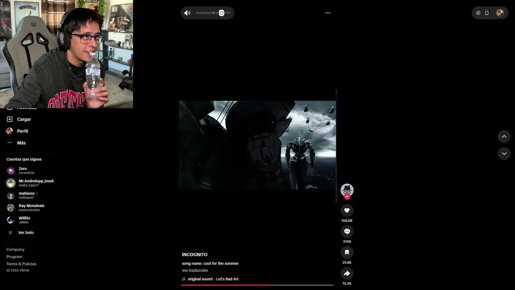Open the INCOGNITO username link
The image size is (515, 290).
coord(195,255)
